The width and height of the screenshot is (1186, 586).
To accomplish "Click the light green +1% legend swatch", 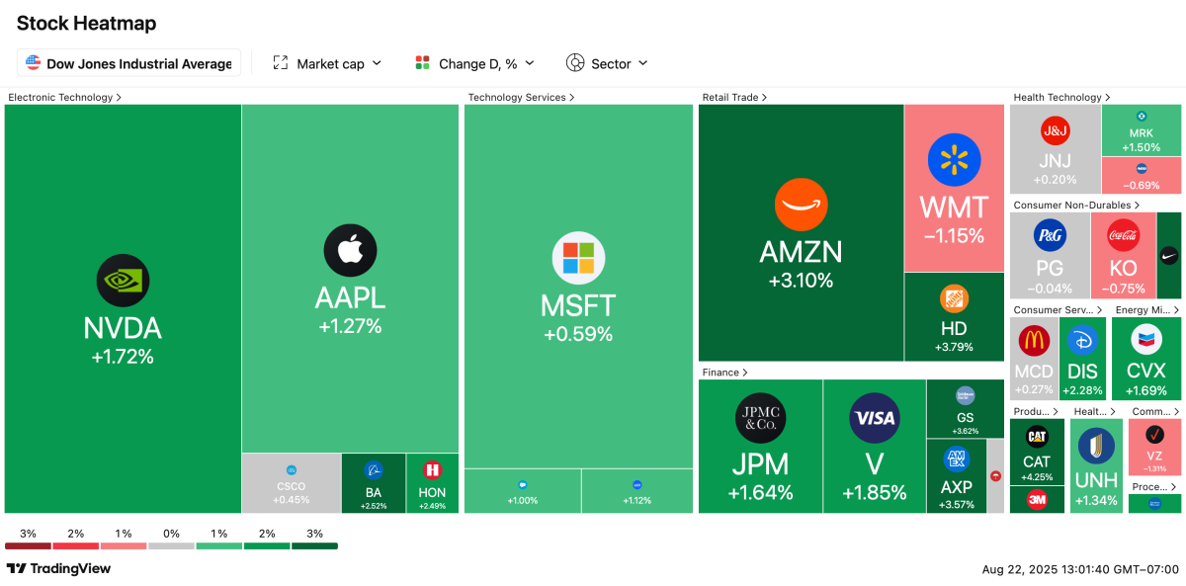I will pos(218,545).
